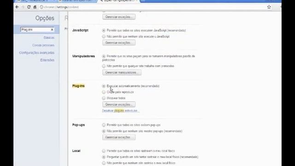Image resolution: width=295 pixels, height=166 pixels.
Task: Open Gerenciar exceções under Plug-ins
Action: click(119, 105)
